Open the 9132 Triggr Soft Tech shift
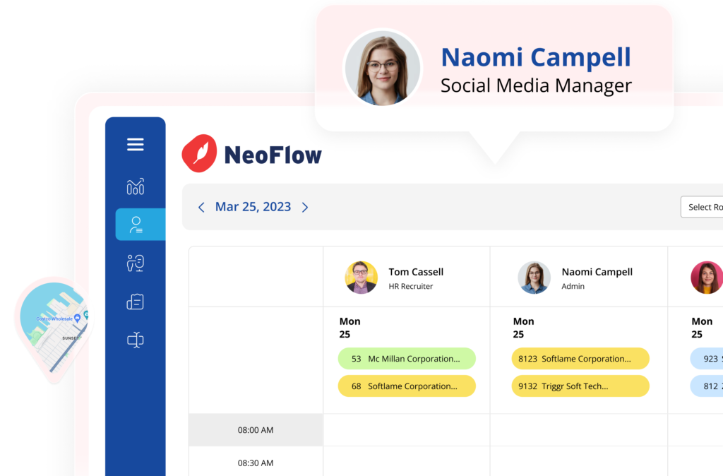The image size is (723, 476). click(x=580, y=386)
